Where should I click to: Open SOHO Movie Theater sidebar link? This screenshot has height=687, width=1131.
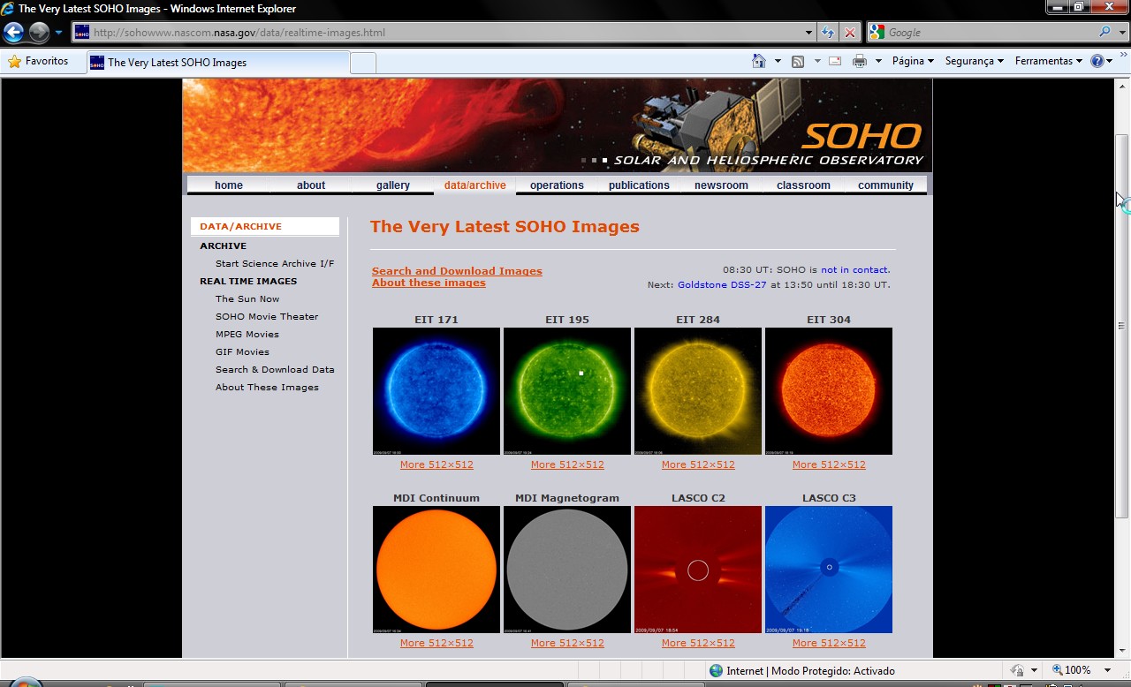(x=267, y=316)
